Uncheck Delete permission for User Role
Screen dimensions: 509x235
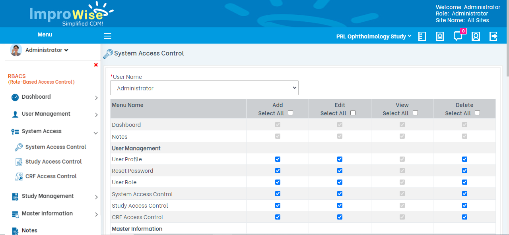tap(464, 182)
